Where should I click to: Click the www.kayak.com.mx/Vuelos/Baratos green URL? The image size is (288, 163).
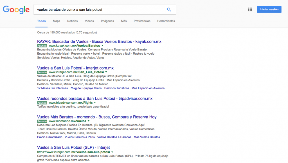click(x=74, y=46)
